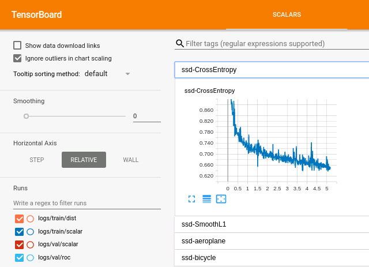Enable Show data download links

tap(18, 46)
